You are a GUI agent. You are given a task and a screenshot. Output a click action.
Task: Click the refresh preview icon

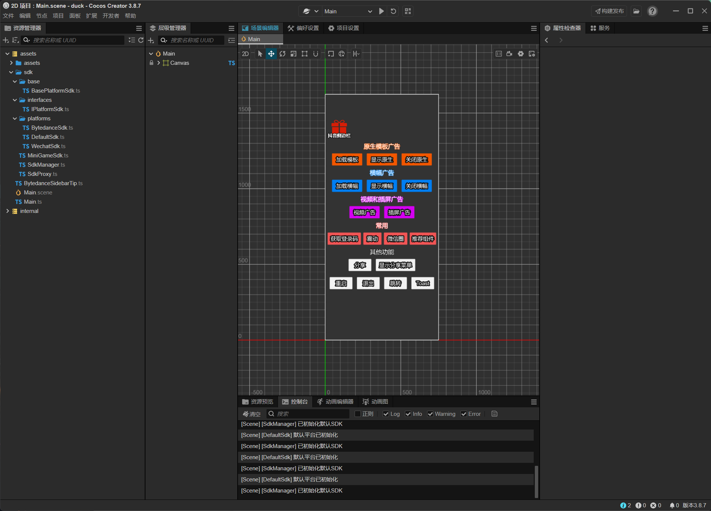coord(393,11)
